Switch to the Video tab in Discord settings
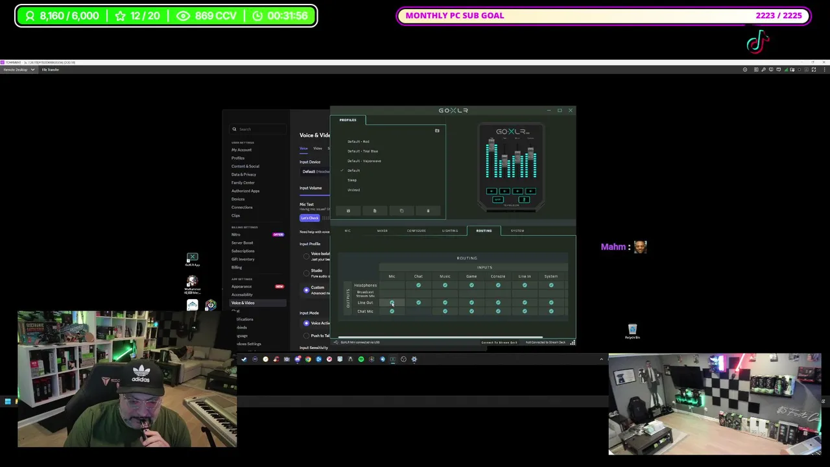The image size is (830, 467). (318, 149)
